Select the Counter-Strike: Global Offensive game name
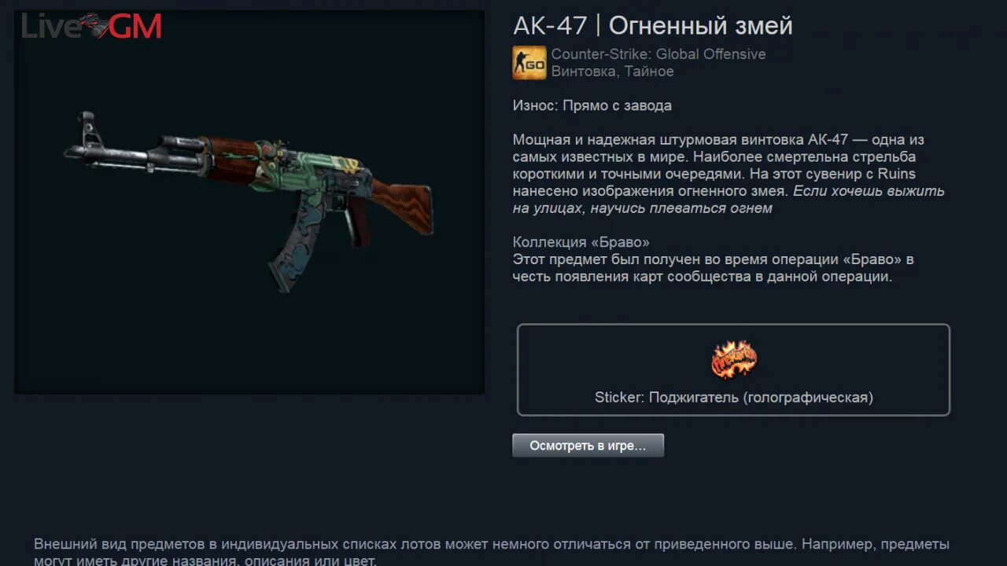The height and width of the screenshot is (566, 1007). pyautogui.click(x=658, y=54)
